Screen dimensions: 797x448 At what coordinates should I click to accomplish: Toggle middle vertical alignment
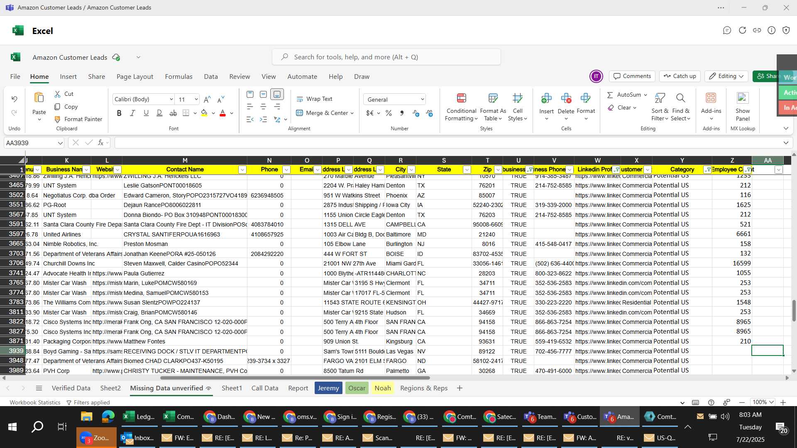pos(263,94)
